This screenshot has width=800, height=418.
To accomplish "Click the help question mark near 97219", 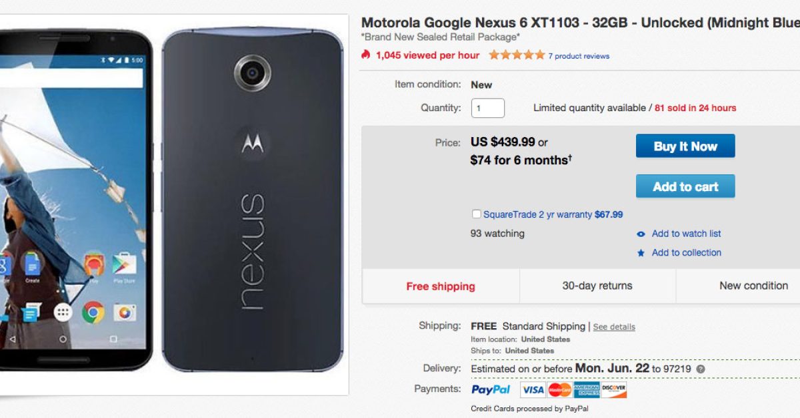I will [x=701, y=369].
